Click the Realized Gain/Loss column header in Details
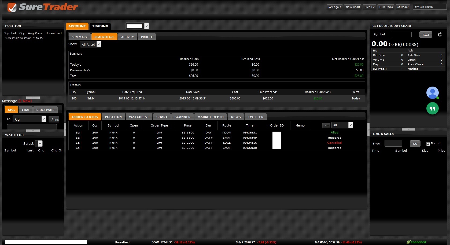The image size is (450, 245). 318,92
